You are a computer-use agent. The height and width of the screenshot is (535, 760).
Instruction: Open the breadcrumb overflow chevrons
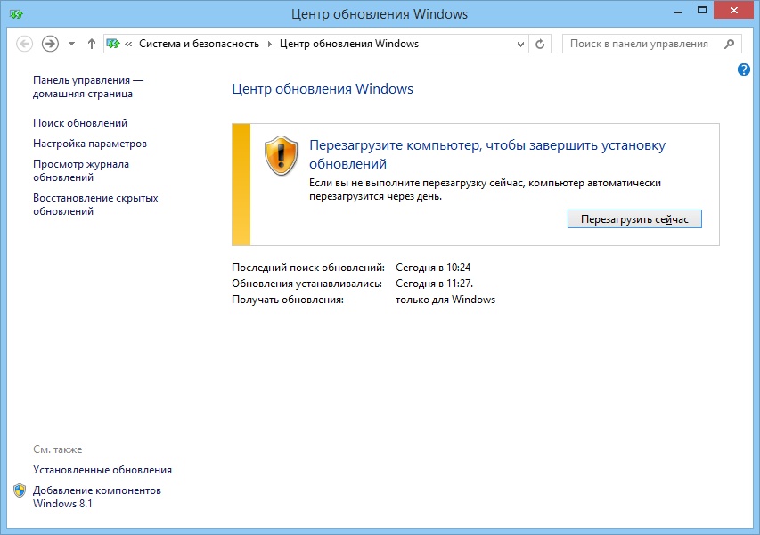pos(128,45)
